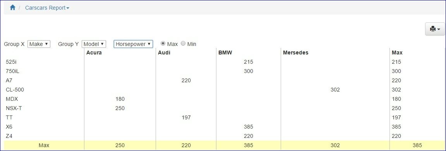Select the 525i row label
This screenshot has height=151, width=446.
point(11,62)
